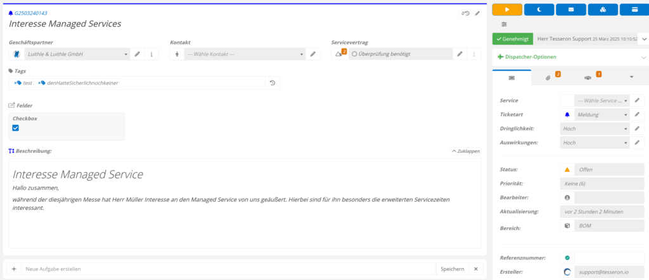This screenshot has width=649, height=280.
Task: Click the envelope mail button
Action: click(571, 9)
